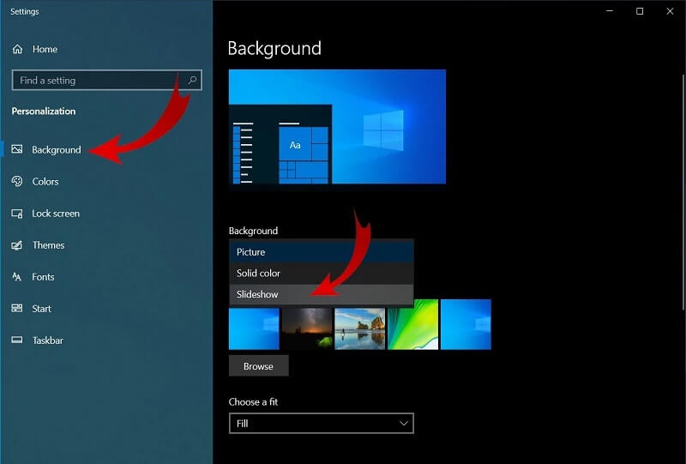Pick the green abstract wallpaper thumbnail
Image resolution: width=686 pixels, height=464 pixels.
coord(412,324)
